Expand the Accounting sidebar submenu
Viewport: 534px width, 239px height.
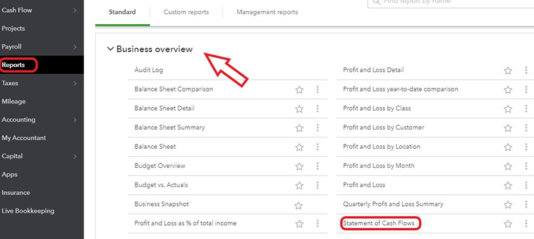(75, 120)
